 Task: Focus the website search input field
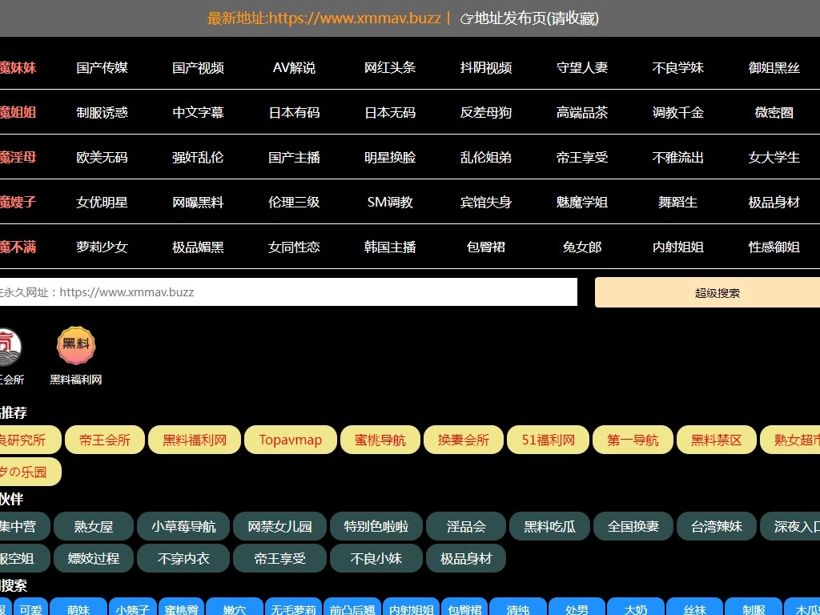pos(288,292)
